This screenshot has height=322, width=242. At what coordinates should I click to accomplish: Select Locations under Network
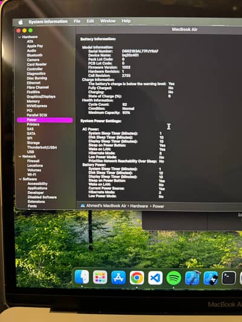(35, 166)
